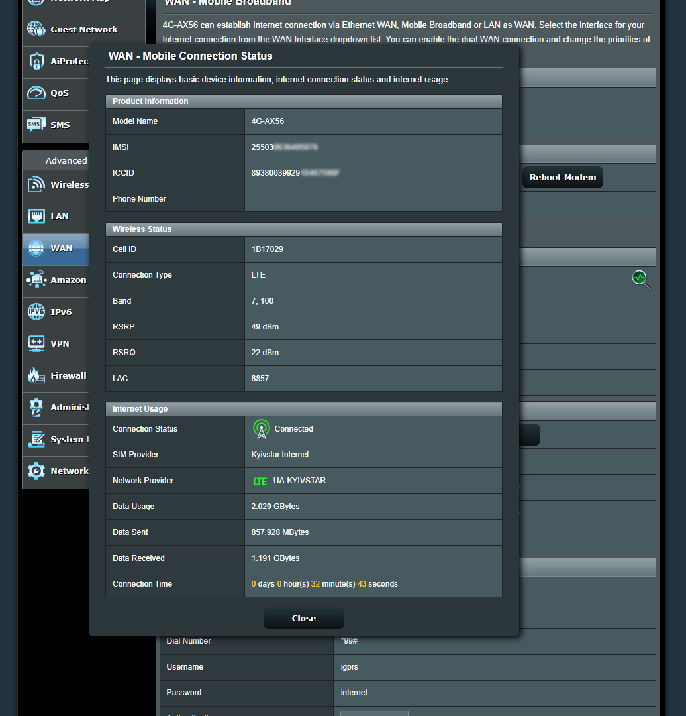686x716 pixels.
Task: Select Data Received value 1.191 GBytes
Action: [x=275, y=558]
